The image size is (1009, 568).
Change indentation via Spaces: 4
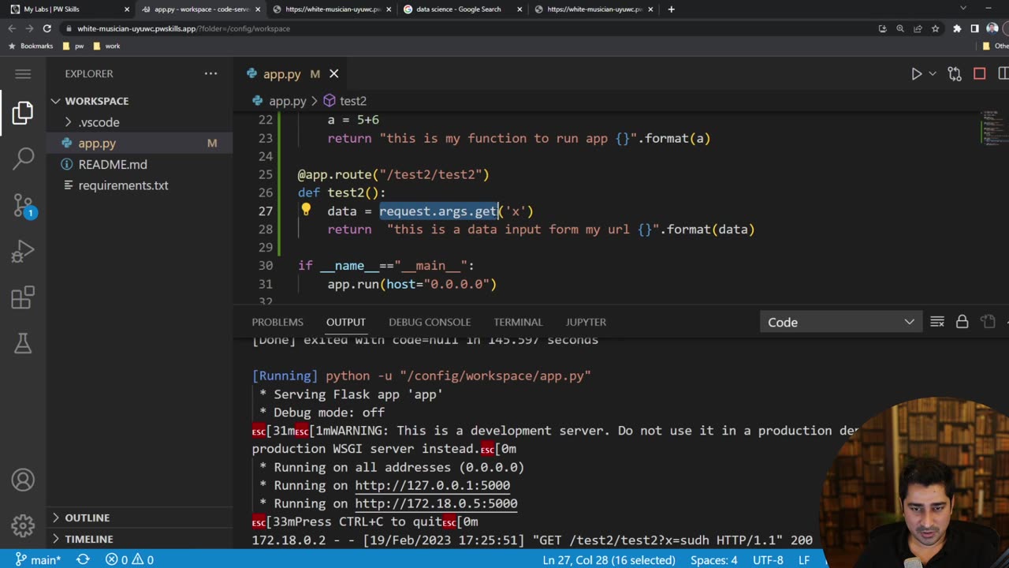coord(714,559)
